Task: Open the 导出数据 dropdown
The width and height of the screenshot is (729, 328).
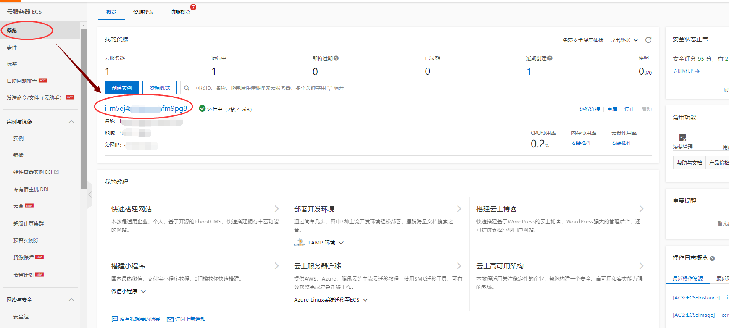Action: [x=624, y=40]
